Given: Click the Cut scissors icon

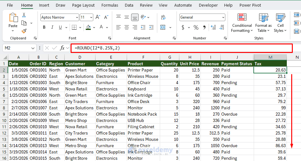Looking at the screenshot, I should (x=24, y=15).
